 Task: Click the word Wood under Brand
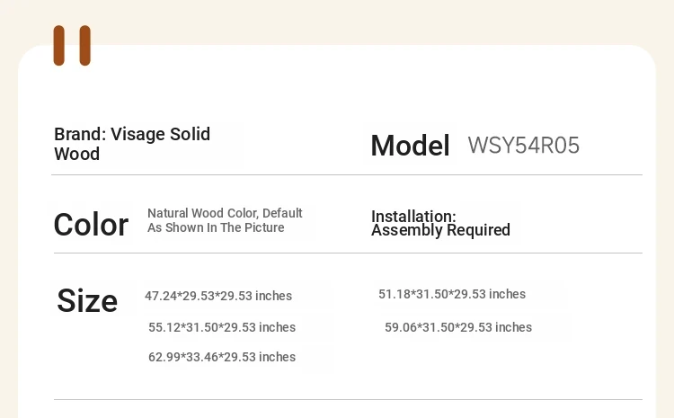coord(77,154)
